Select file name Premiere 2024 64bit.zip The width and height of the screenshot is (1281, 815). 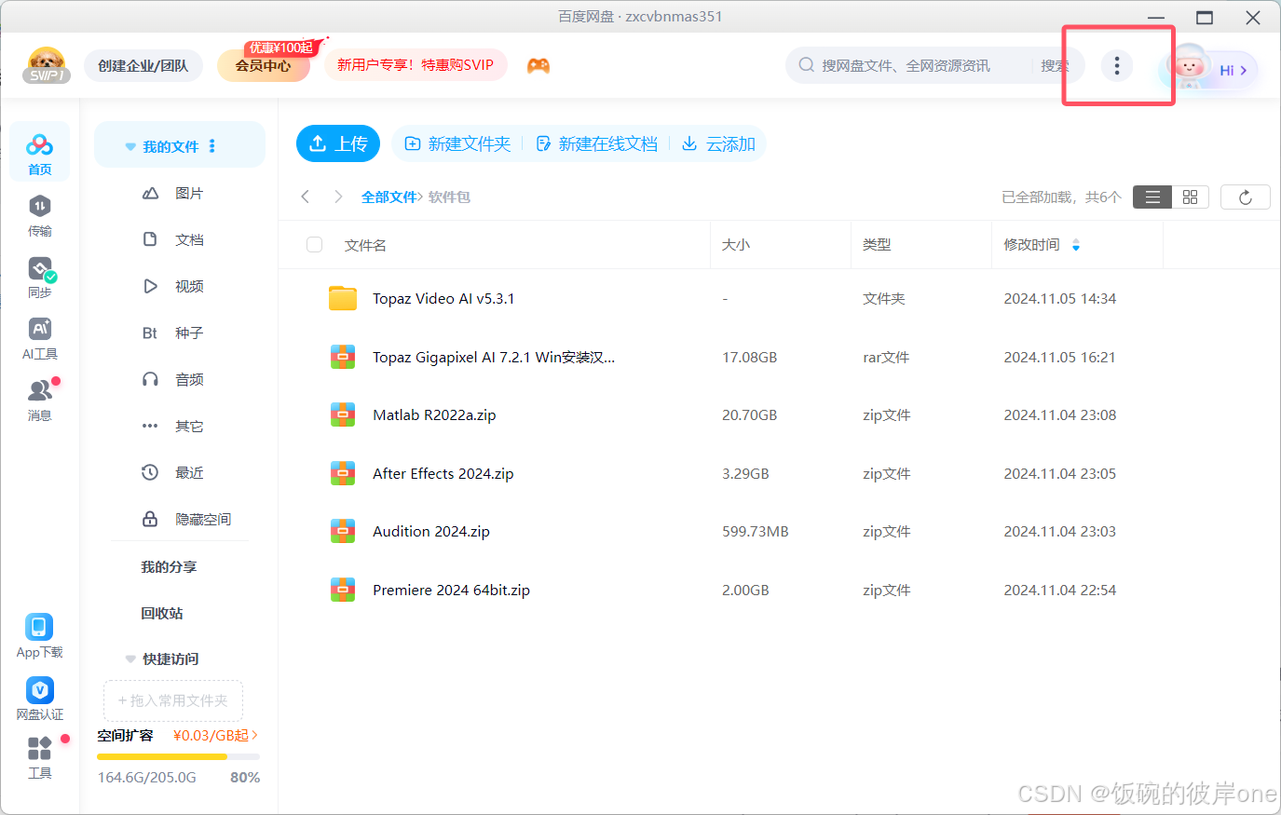(x=451, y=590)
